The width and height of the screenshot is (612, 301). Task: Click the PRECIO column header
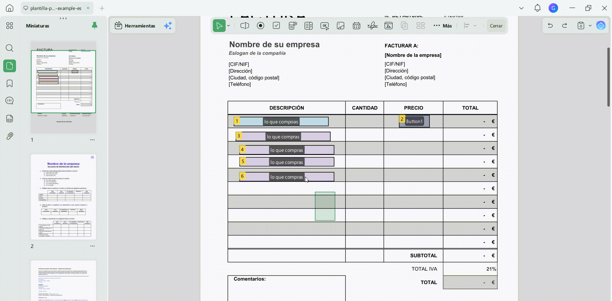point(414,108)
